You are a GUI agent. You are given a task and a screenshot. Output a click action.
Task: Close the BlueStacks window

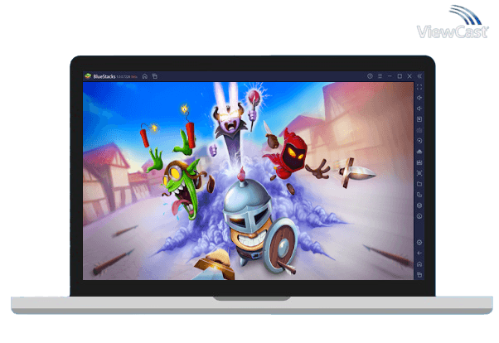[x=409, y=76]
